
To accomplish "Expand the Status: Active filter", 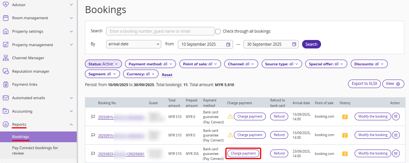I will (103, 64).
